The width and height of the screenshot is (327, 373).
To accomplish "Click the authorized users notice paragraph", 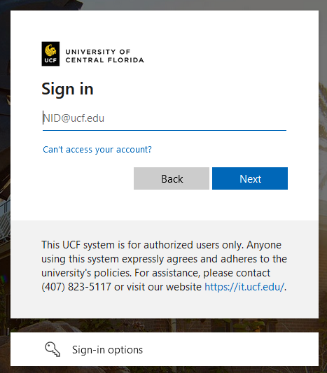I will click(165, 266).
